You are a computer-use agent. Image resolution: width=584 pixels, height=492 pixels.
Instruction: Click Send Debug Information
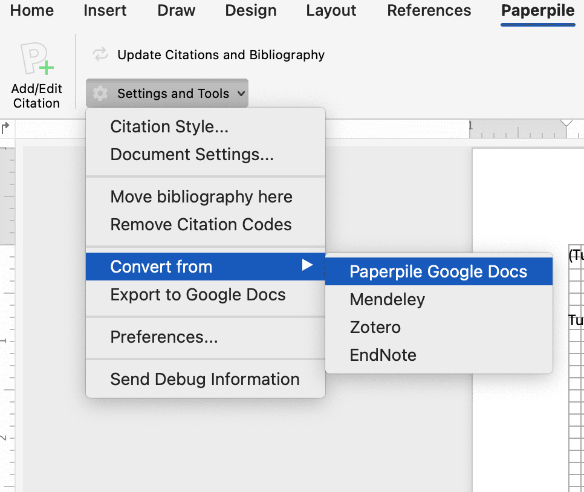tap(205, 380)
